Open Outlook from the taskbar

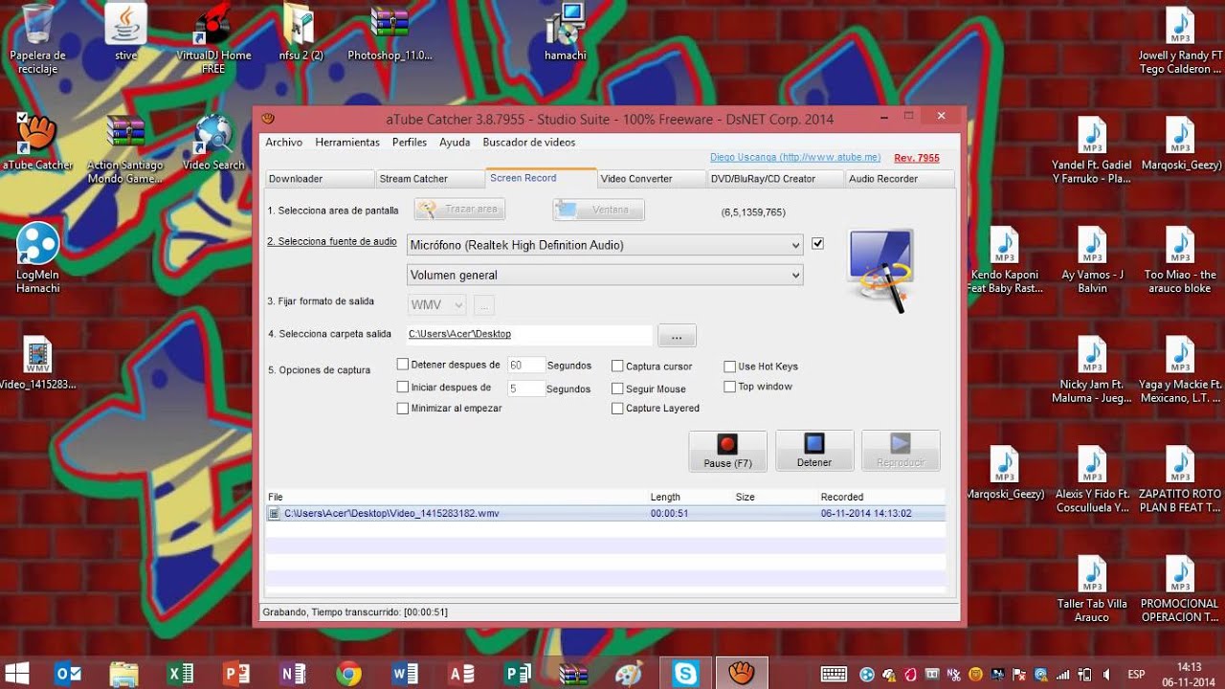(x=68, y=674)
